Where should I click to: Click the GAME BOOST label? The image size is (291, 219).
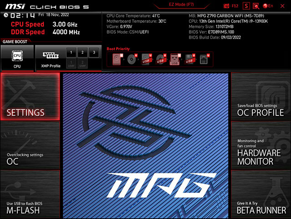point(15,42)
